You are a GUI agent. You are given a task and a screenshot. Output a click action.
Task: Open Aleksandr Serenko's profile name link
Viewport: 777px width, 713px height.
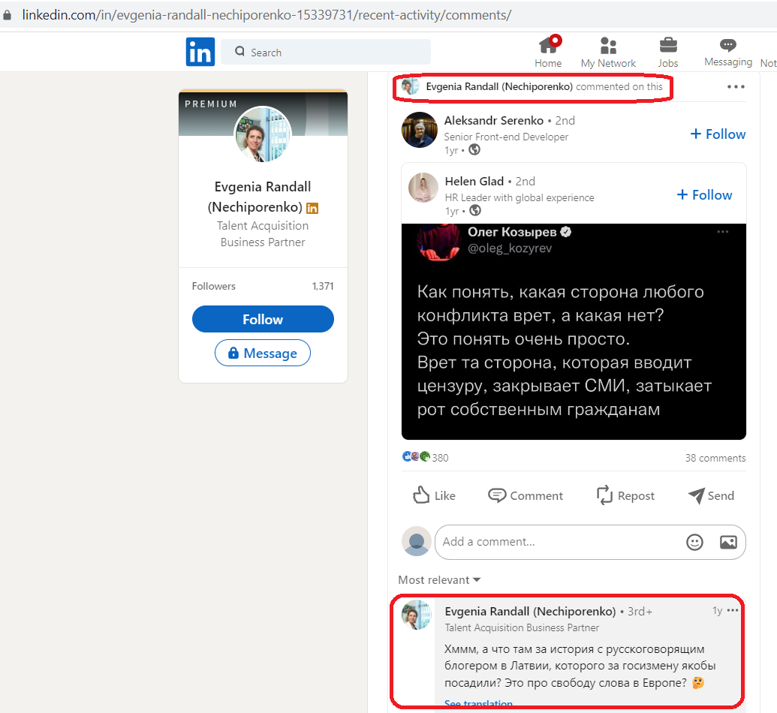(x=493, y=120)
